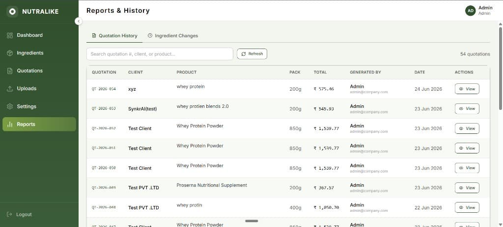This screenshot has width=503, height=227.
Task: Click the Nutralike logo icon
Action: [x=12, y=12]
